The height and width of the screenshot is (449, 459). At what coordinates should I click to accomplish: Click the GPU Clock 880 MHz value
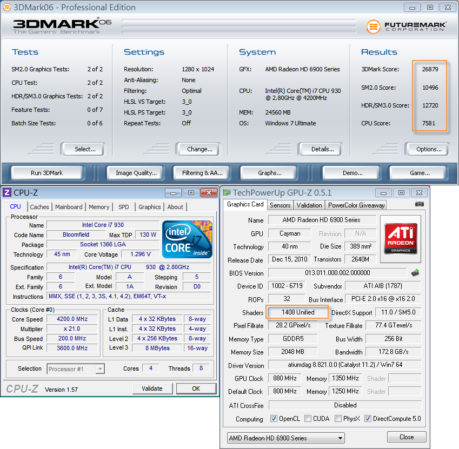[x=284, y=378]
